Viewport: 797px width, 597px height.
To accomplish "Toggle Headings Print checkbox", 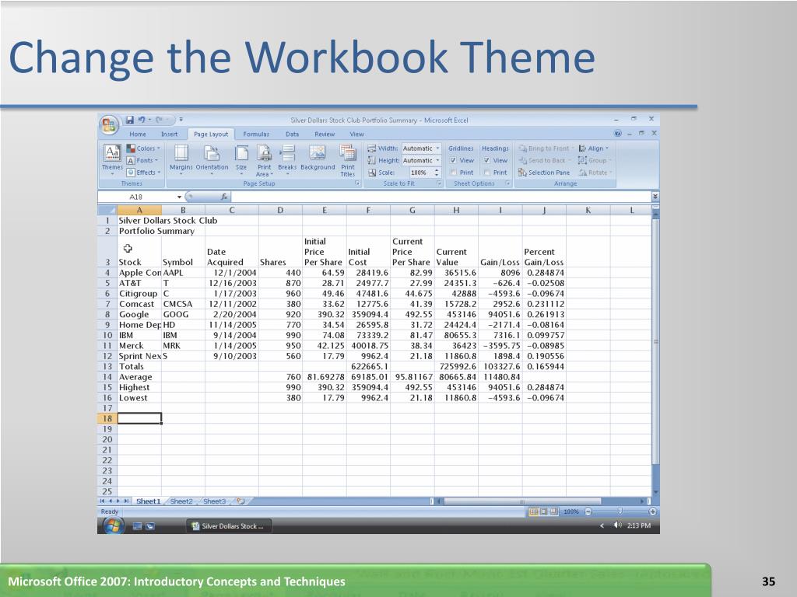I will pos(486,173).
